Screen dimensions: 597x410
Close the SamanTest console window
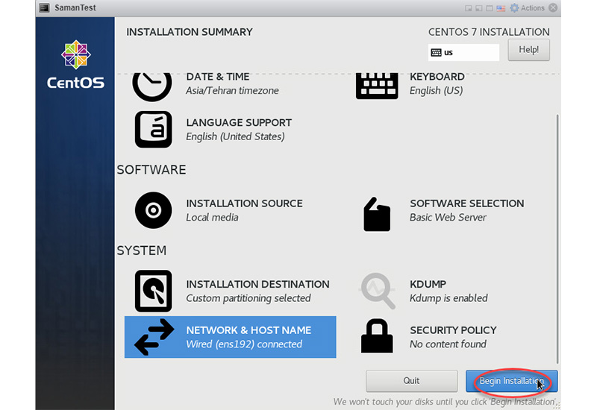553,8
